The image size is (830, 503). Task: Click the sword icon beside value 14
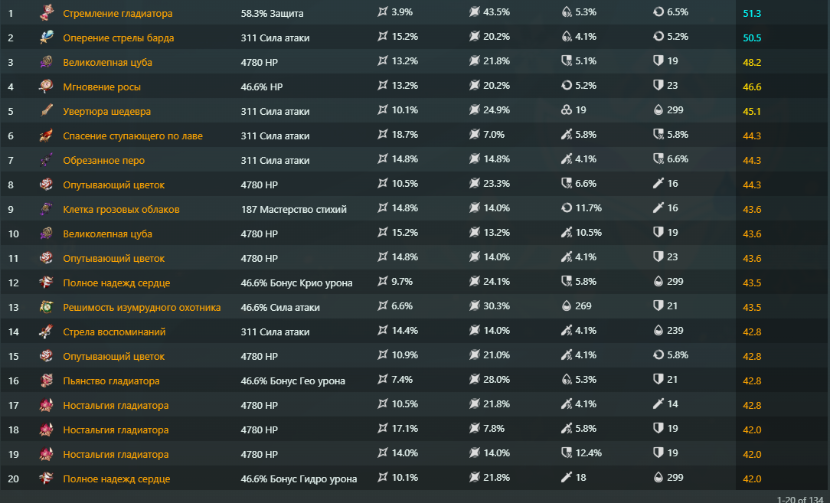tap(658, 404)
